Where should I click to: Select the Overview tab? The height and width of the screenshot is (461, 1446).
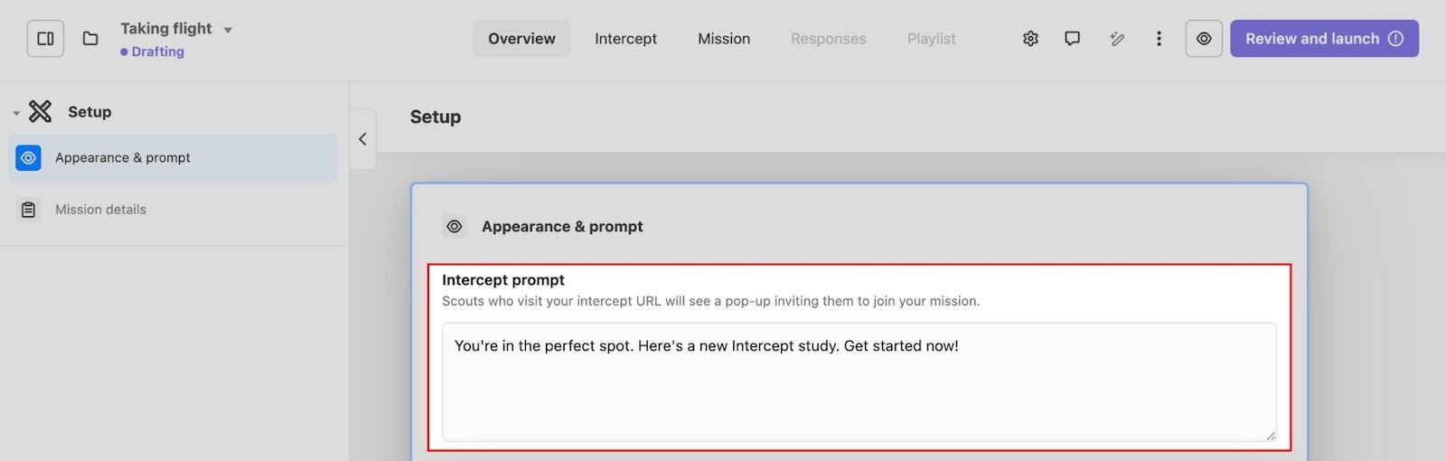521,39
